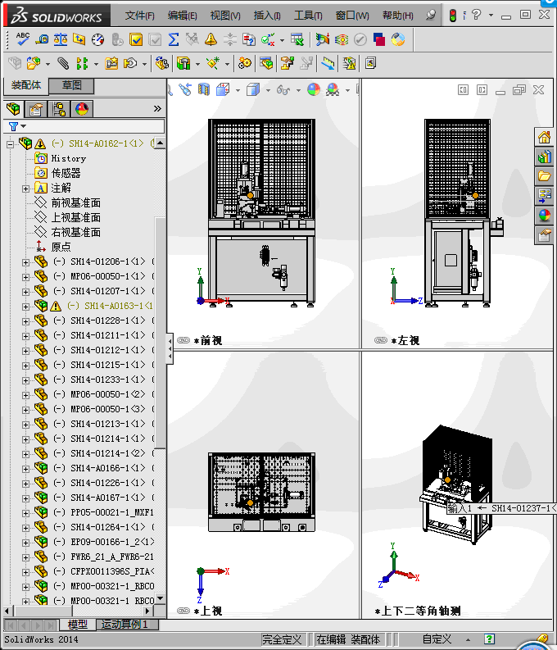This screenshot has height=650, width=557.
Task: Open the Insert Components dropdown arrow
Action: click(48, 64)
